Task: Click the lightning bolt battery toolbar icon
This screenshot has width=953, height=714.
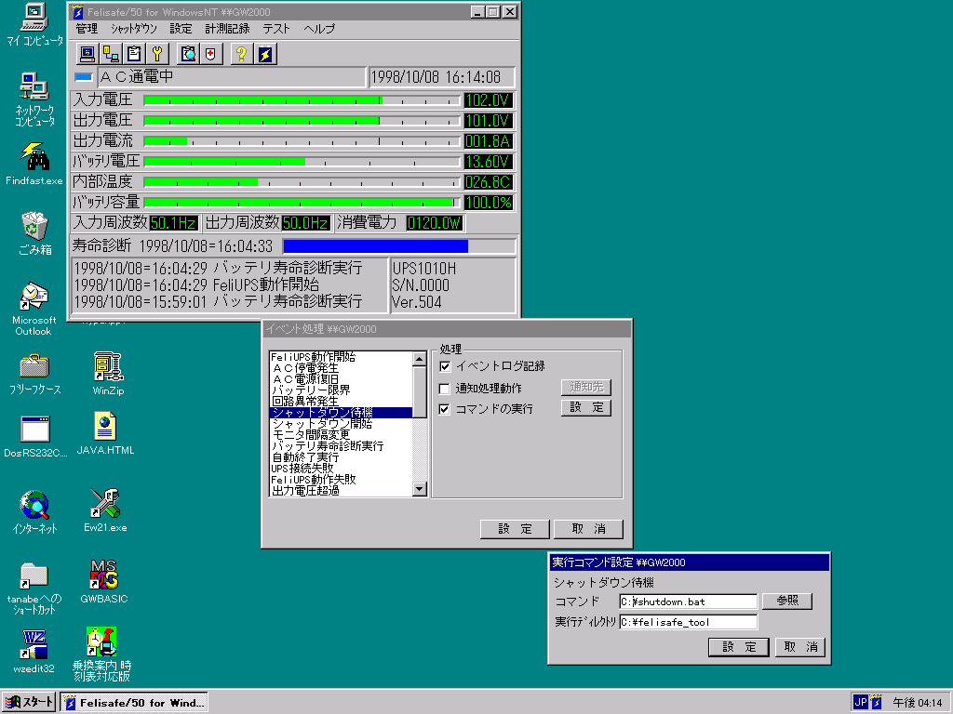Action: 265,54
